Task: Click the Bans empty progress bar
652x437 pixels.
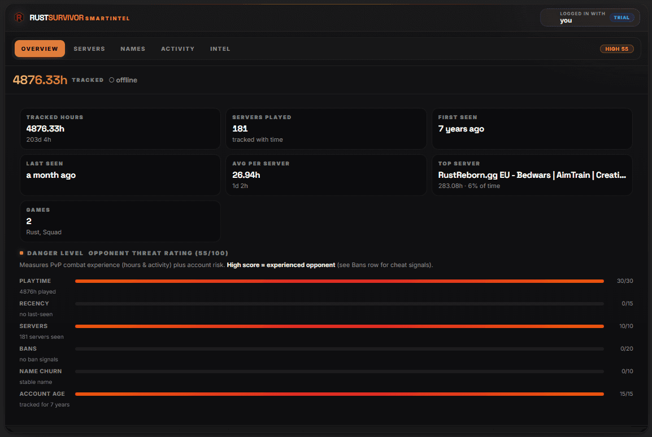Action: click(x=340, y=349)
